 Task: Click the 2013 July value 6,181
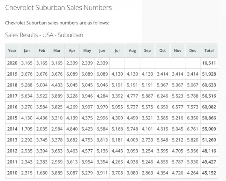tap(117, 140)
